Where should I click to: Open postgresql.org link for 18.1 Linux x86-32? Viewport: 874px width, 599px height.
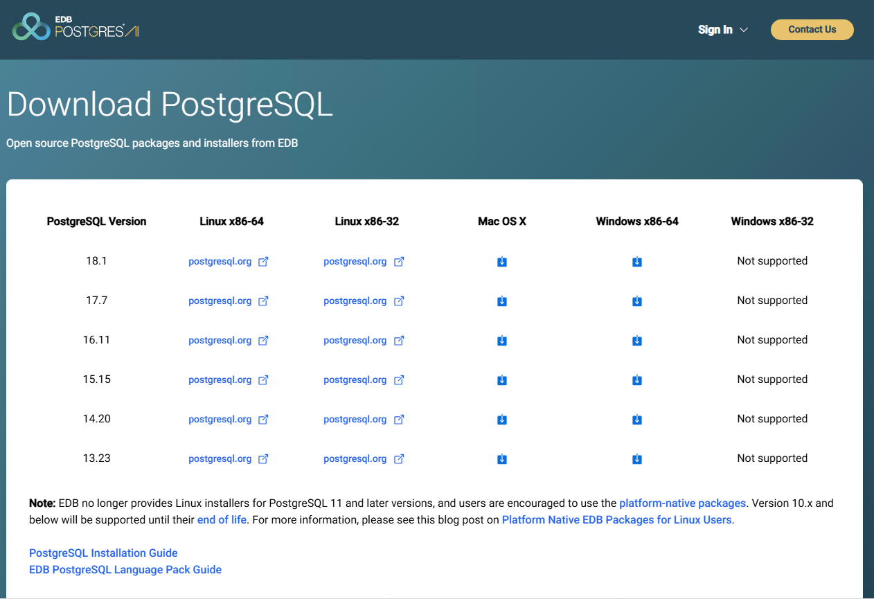(x=355, y=262)
